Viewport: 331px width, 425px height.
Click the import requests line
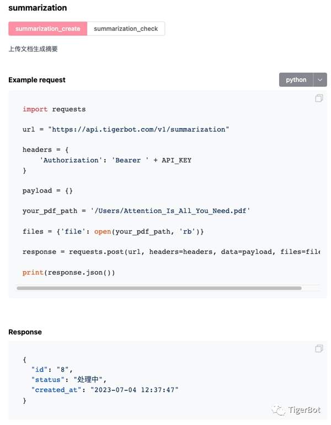point(54,109)
